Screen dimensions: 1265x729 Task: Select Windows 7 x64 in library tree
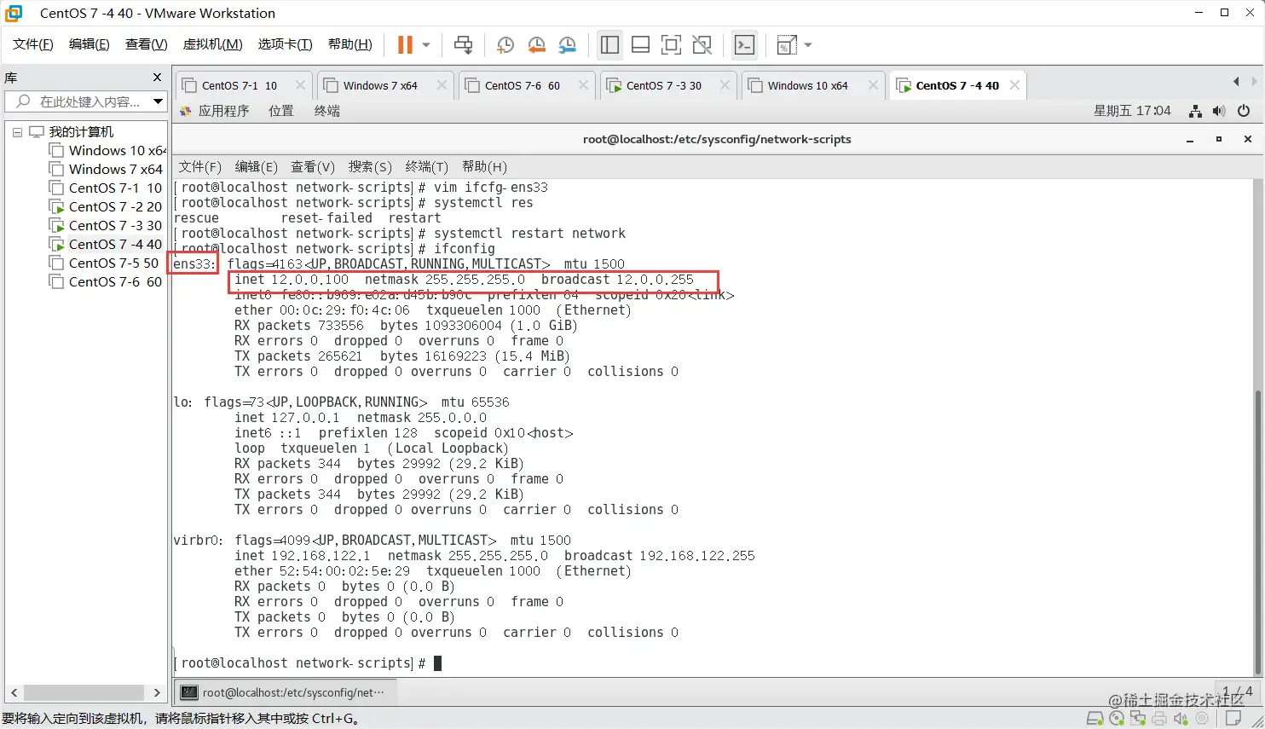[x=107, y=170]
